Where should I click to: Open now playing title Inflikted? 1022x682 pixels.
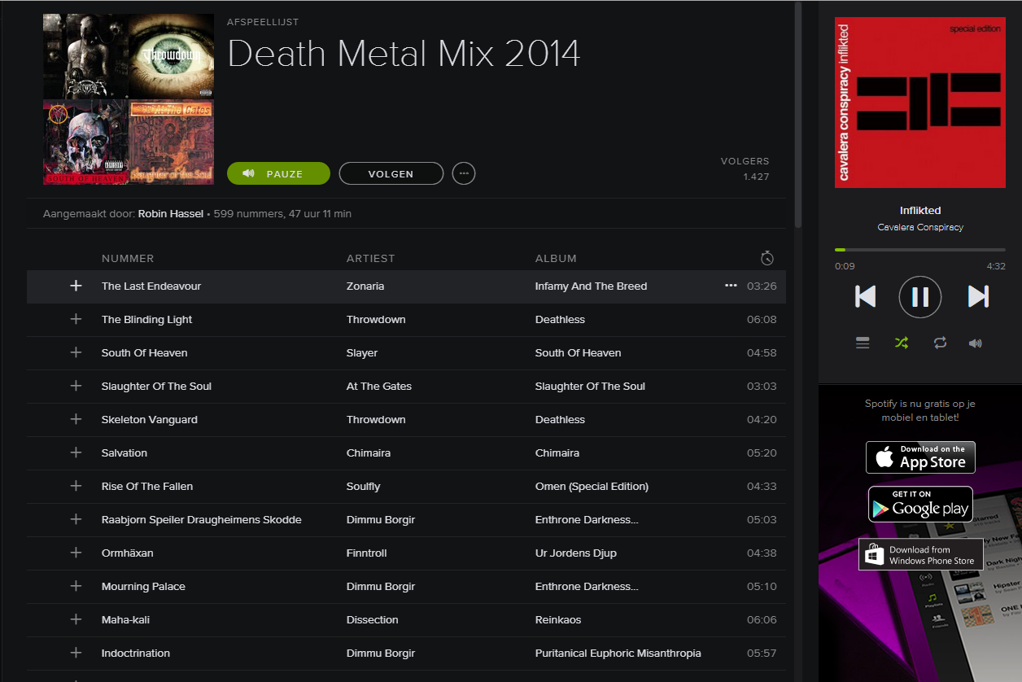click(x=920, y=210)
